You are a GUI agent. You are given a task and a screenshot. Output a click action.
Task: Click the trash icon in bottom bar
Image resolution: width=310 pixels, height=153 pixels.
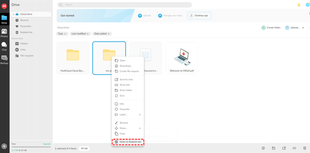pos(305,148)
